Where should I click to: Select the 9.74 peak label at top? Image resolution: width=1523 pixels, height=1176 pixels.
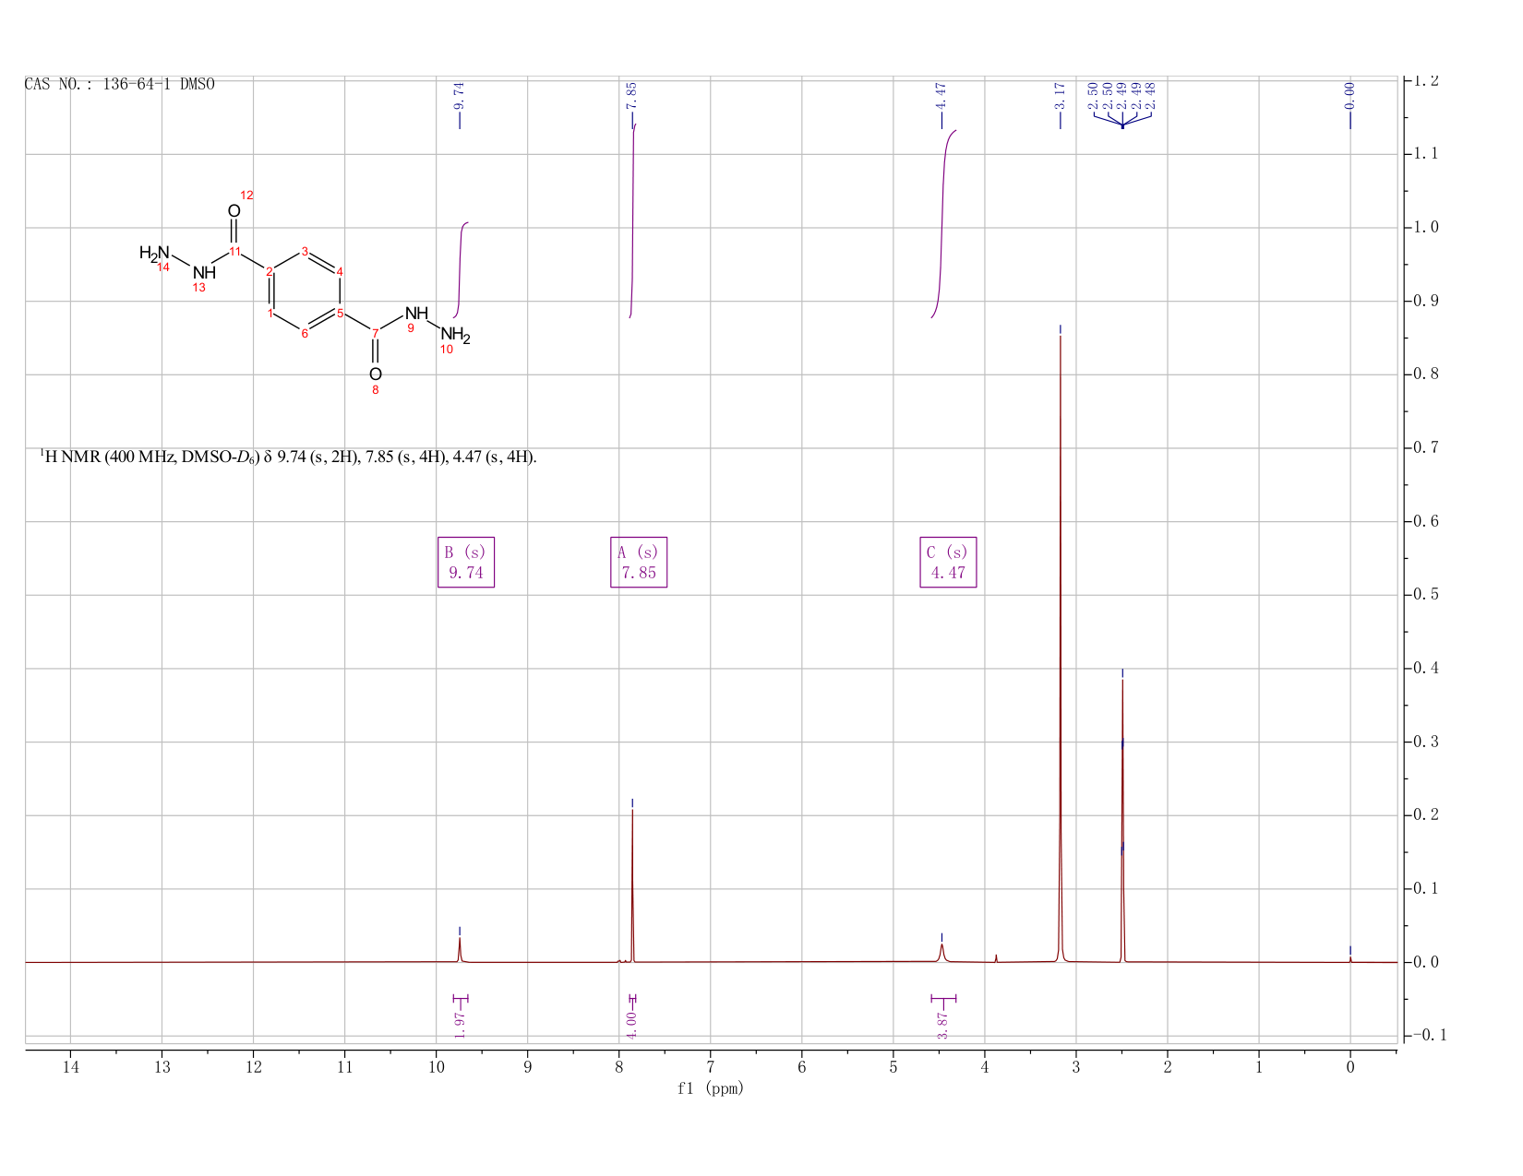(460, 96)
